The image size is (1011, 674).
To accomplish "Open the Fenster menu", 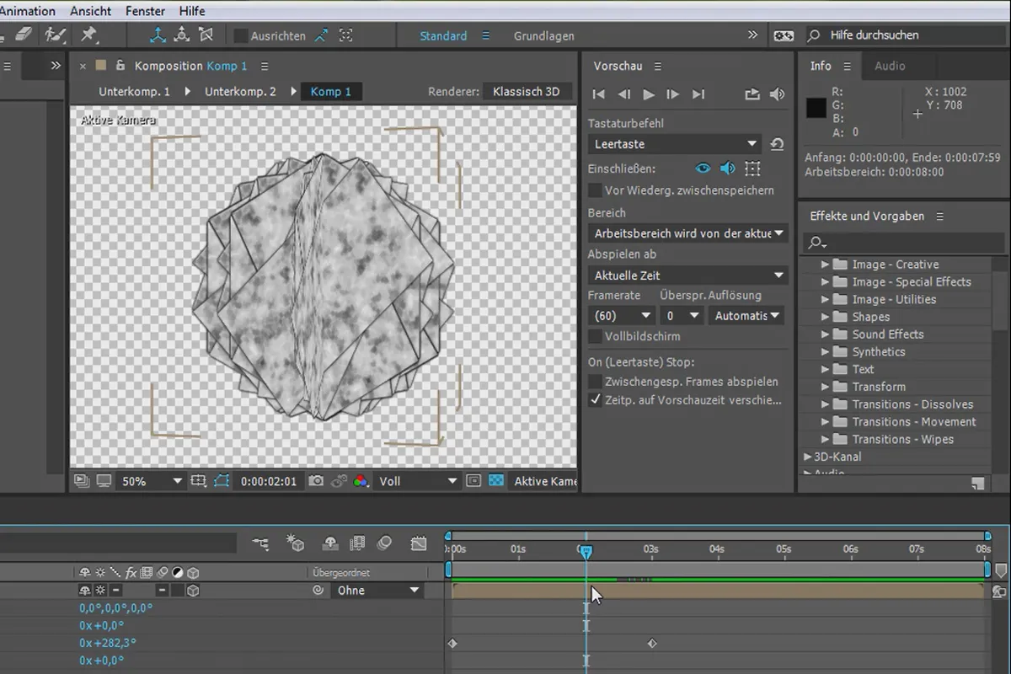I will point(145,11).
